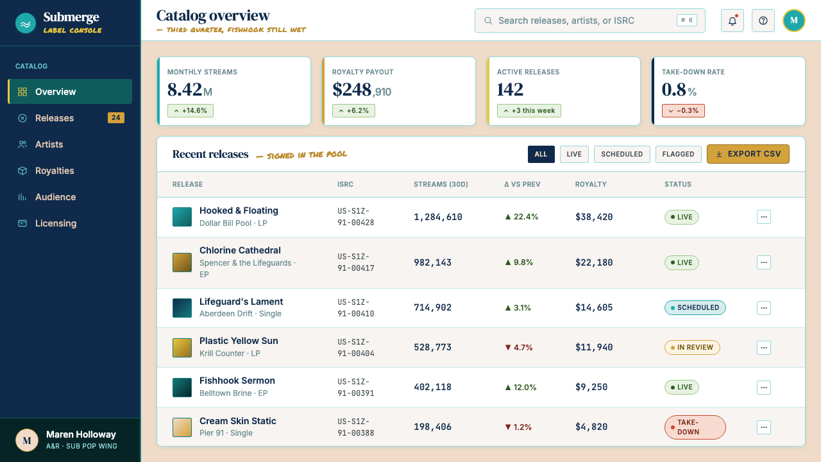The width and height of the screenshot is (821, 462).
Task: Click Plastic Yellow Sun cover art
Action: (182, 348)
